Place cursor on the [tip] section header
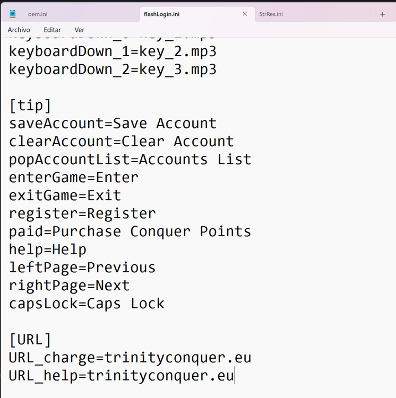Viewport: 396px width, 398px height. pyautogui.click(x=30, y=106)
